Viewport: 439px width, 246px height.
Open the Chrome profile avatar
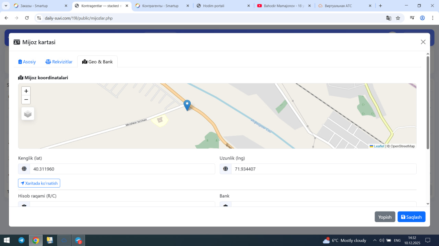click(x=423, y=18)
